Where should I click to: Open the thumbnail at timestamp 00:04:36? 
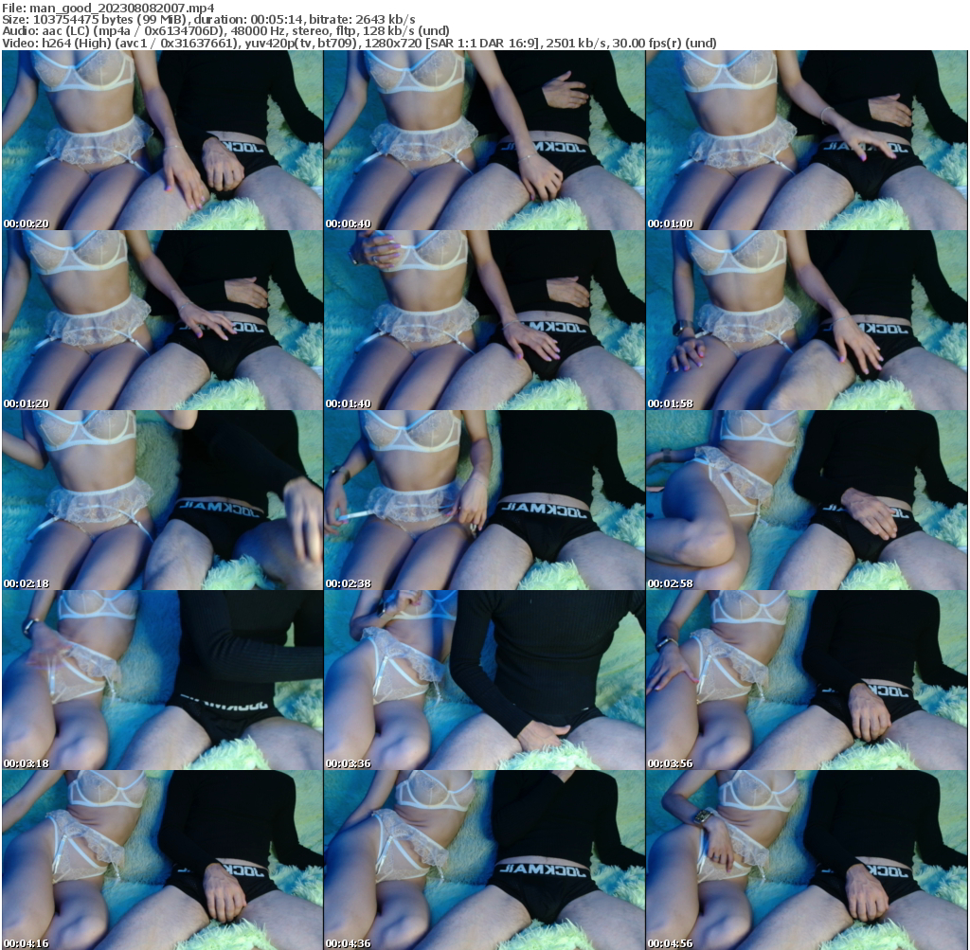[x=483, y=857]
